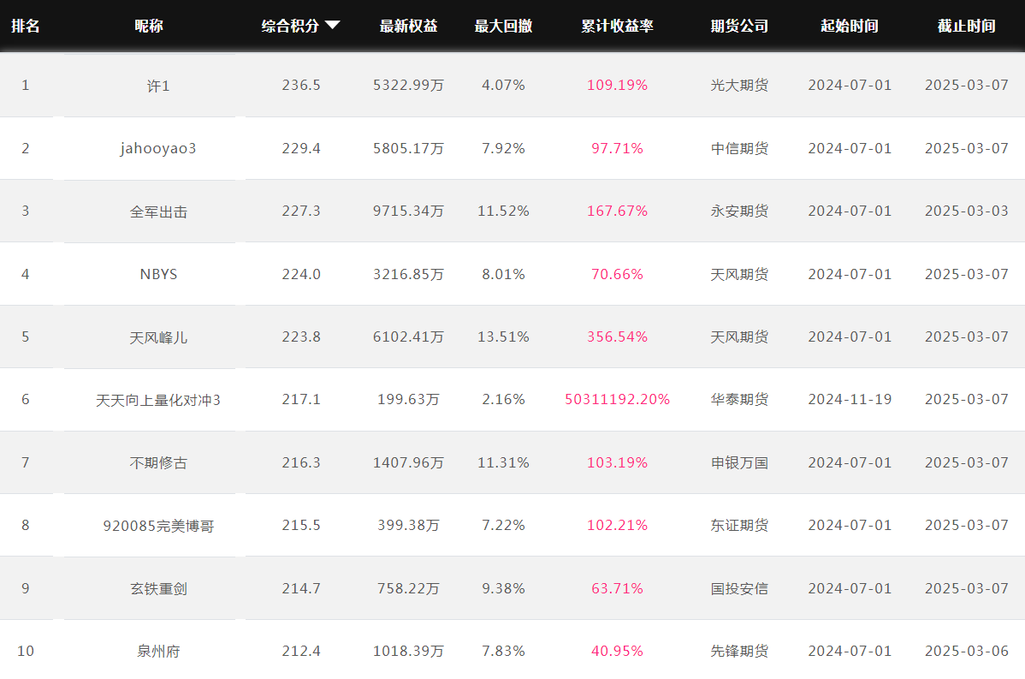Screen dimensions: 1025x679
Task: Select the return rate 109.19%
Action: (617, 85)
